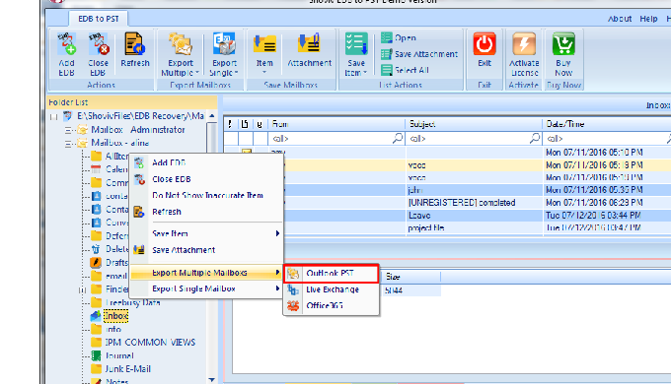This screenshot has width=671, height=384.
Task: Click Export Multiple Mailboxes menu entry
Action: click(206, 273)
